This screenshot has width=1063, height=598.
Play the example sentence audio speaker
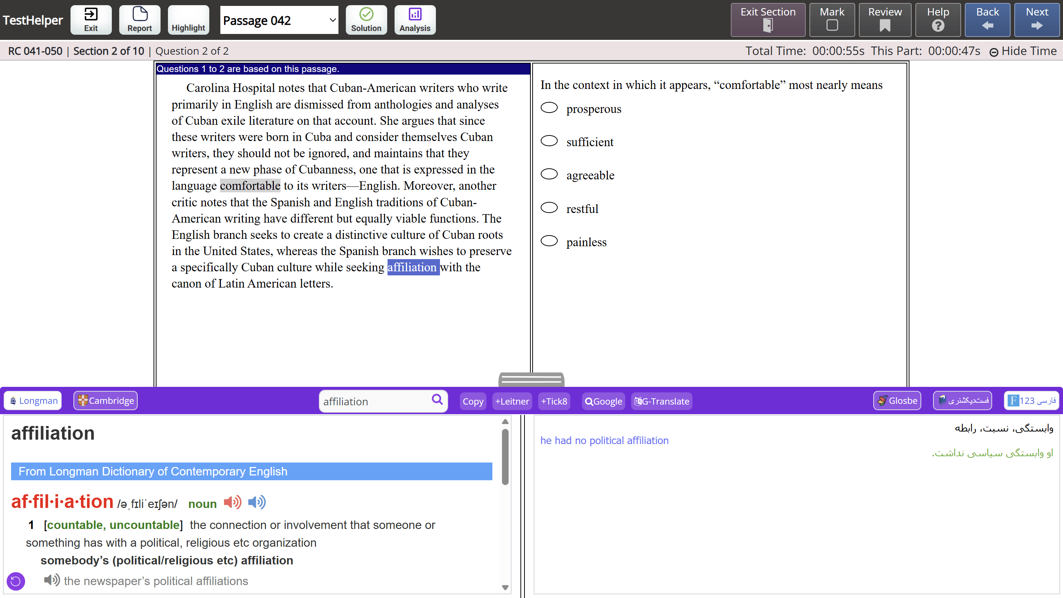click(x=52, y=580)
